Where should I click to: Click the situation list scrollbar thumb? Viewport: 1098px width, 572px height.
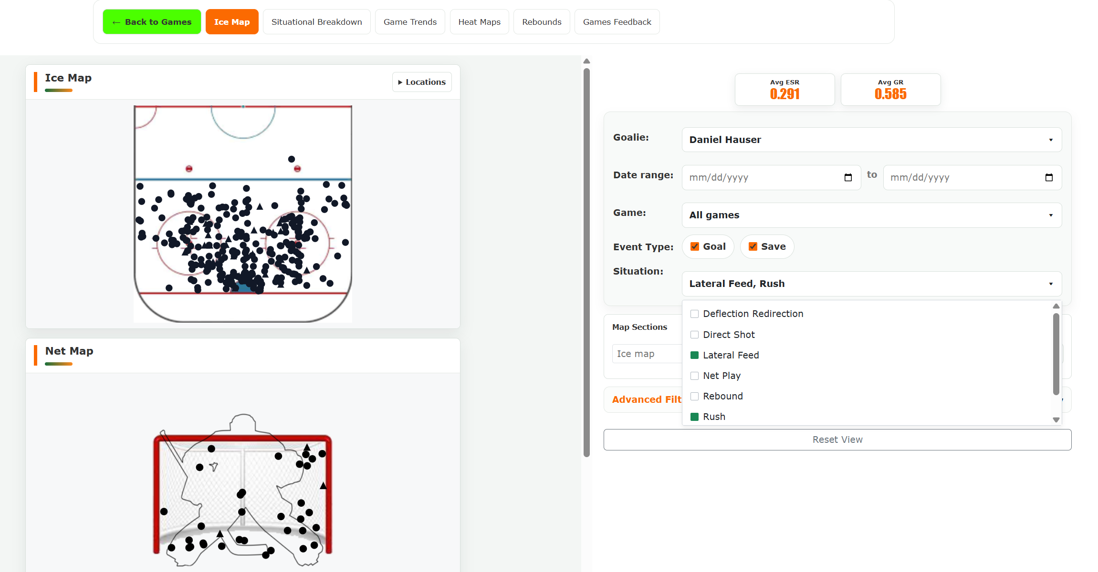click(1056, 354)
